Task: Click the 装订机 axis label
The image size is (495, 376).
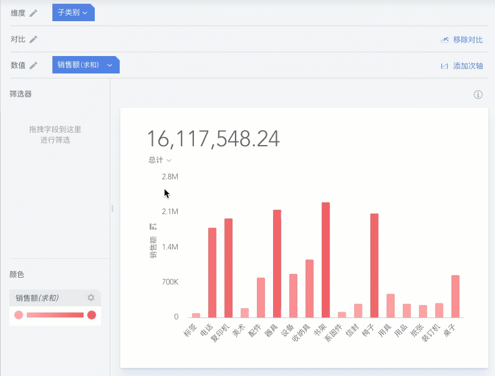Action: [431, 333]
